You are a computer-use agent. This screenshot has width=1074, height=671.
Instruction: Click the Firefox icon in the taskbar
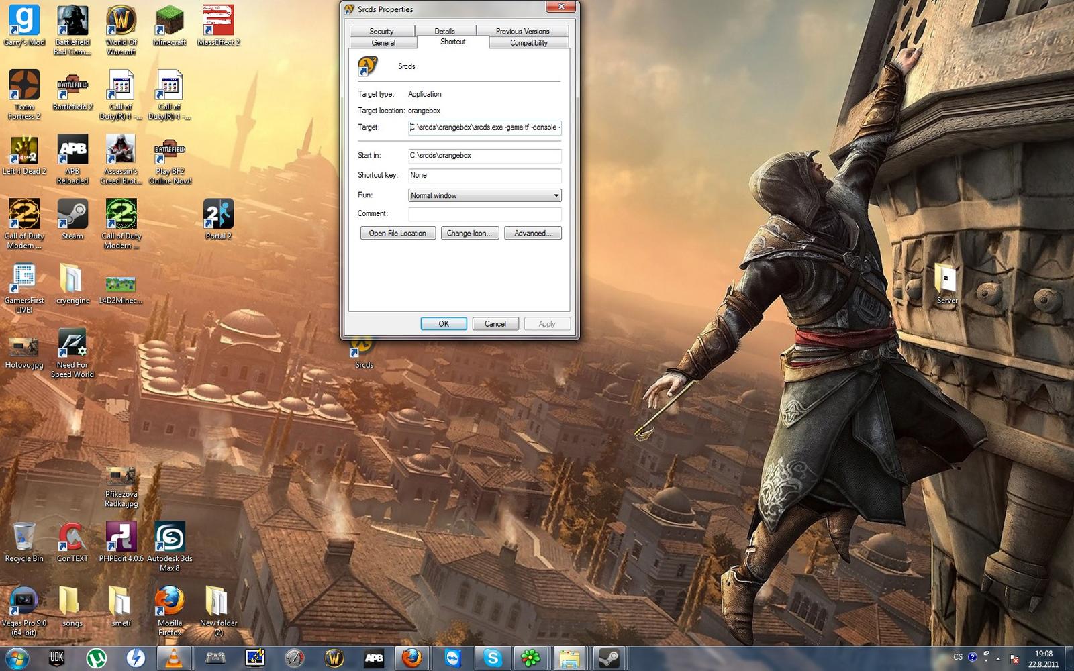click(412, 658)
